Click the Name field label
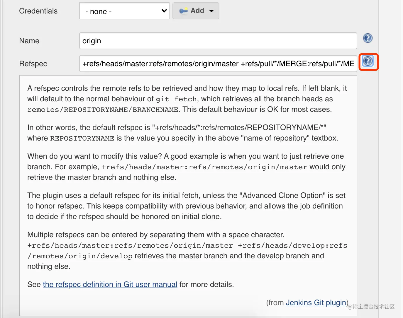This screenshot has height=318, width=403. click(29, 41)
